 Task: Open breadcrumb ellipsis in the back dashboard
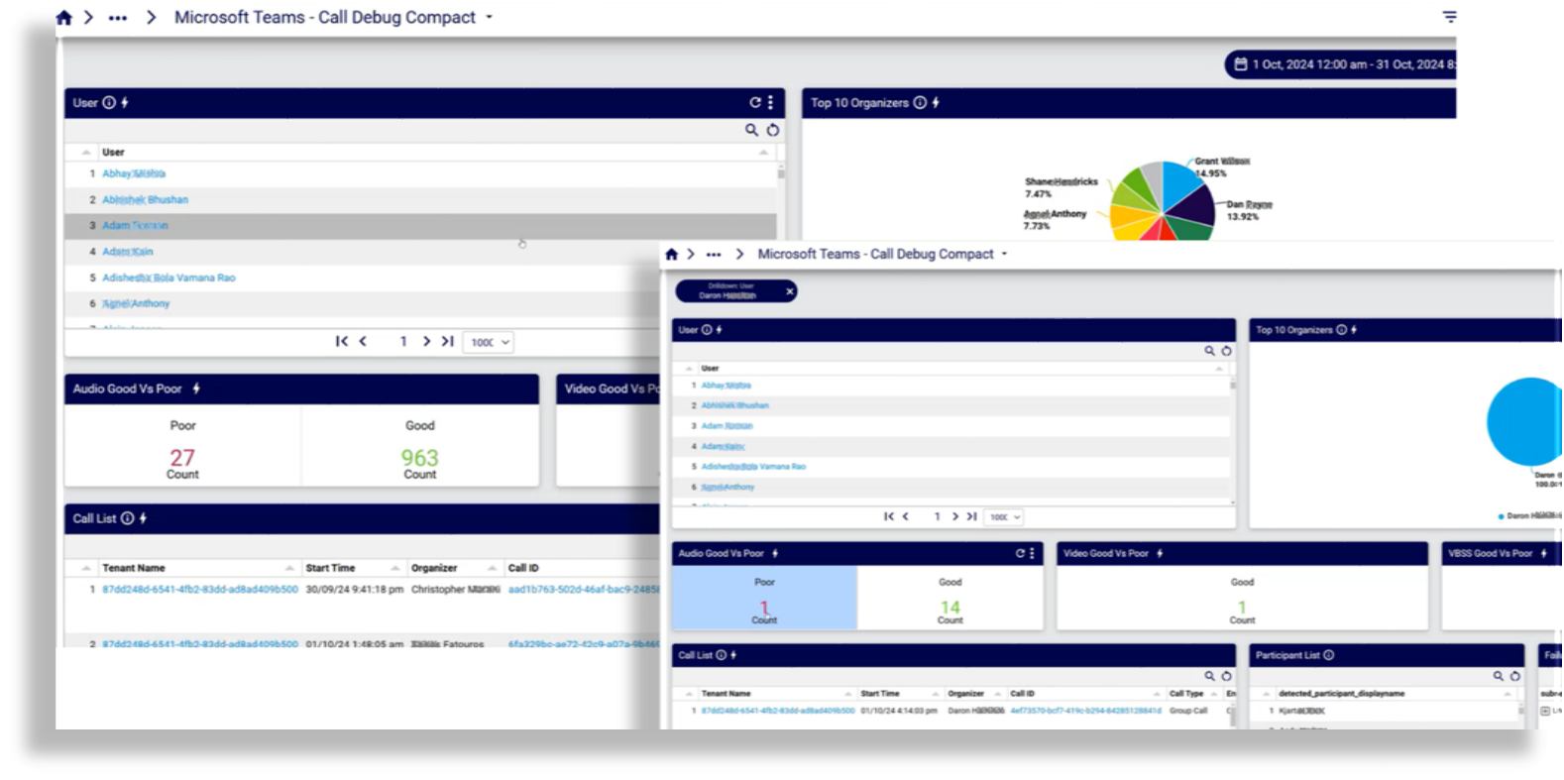point(118,18)
